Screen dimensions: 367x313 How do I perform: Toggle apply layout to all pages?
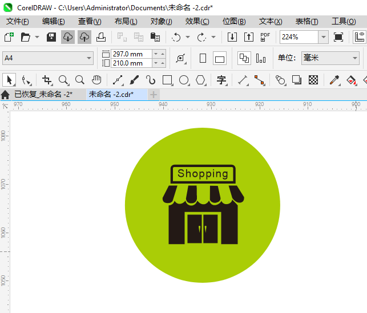244,58
